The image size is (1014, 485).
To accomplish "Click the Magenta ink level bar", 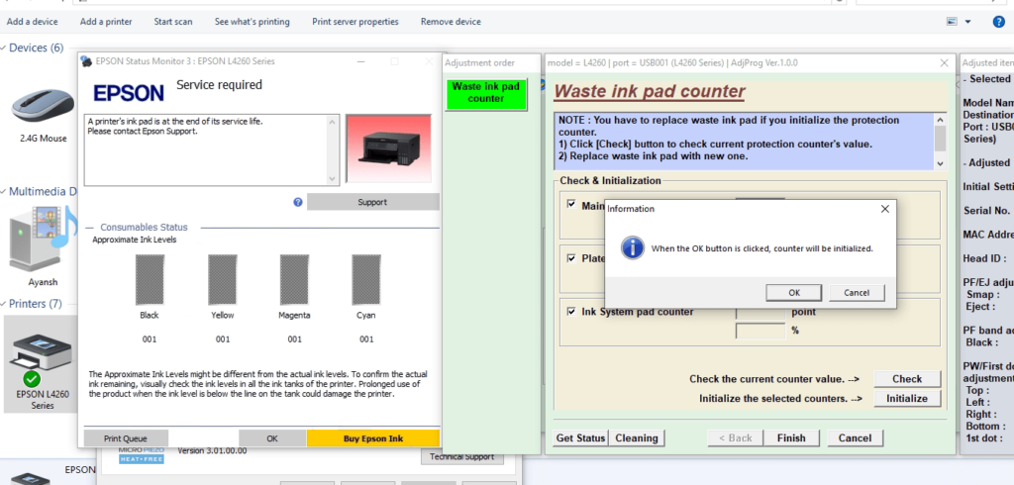I will click(x=294, y=279).
